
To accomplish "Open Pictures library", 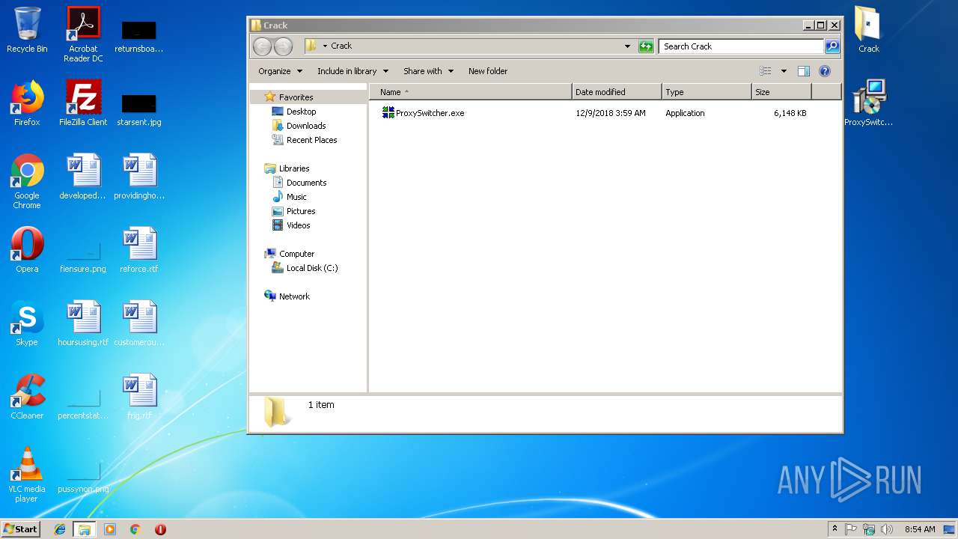I will coord(301,211).
